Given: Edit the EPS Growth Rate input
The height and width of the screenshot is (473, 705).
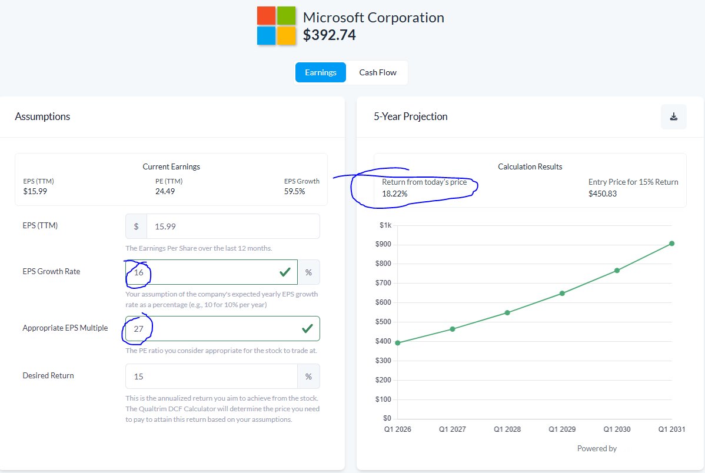Looking at the screenshot, I should pyautogui.click(x=211, y=272).
